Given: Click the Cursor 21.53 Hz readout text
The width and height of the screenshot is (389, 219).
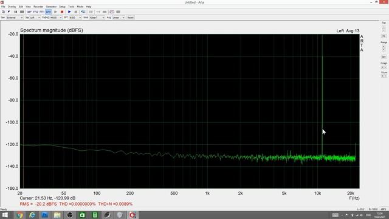Looking at the screenshot, I should tap(47, 198).
